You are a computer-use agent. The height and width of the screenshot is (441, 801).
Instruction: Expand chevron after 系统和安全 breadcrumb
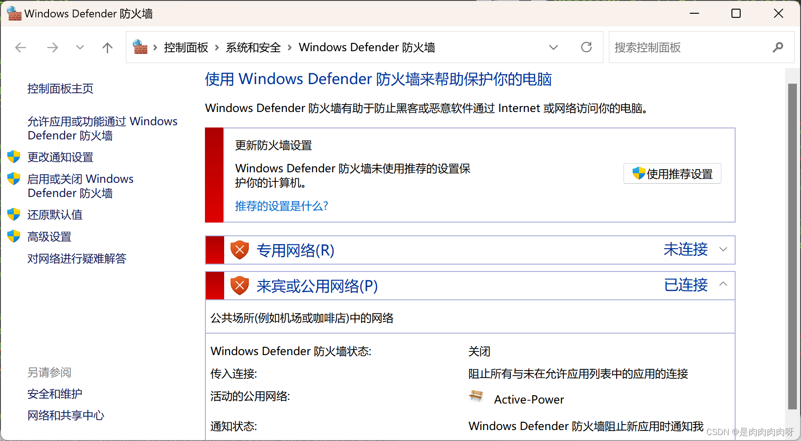pos(290,48)
